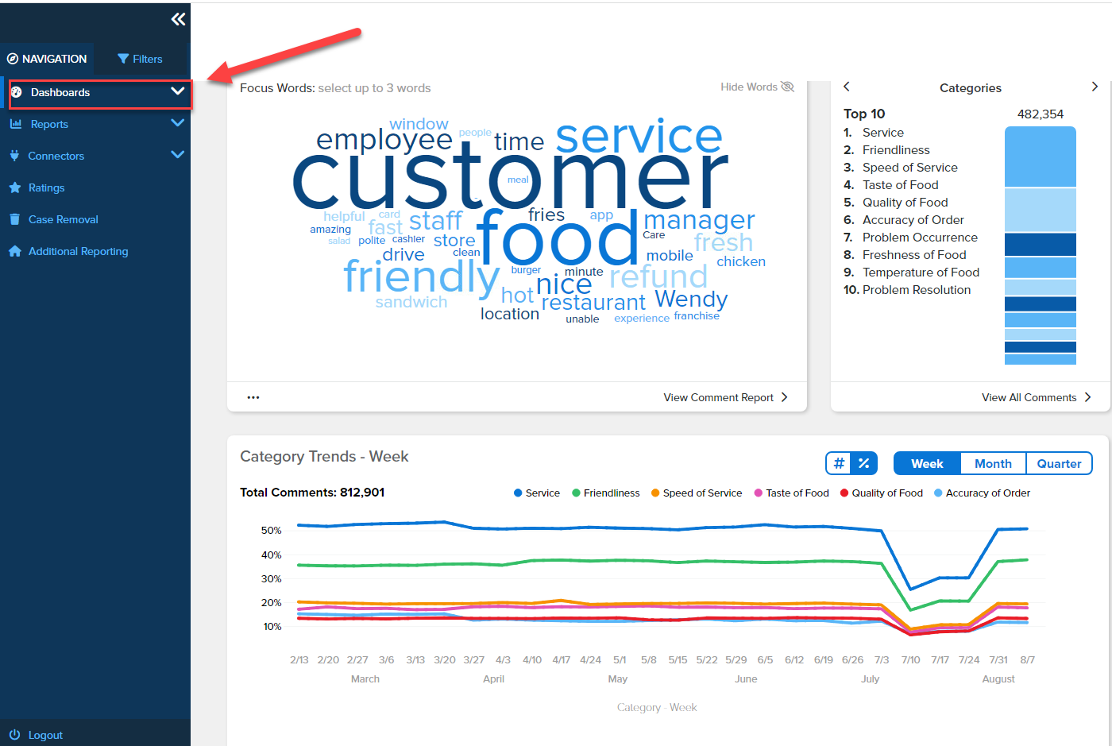
Task: Switch trend chart to percent (%) mode
Action: click(864, 463)
